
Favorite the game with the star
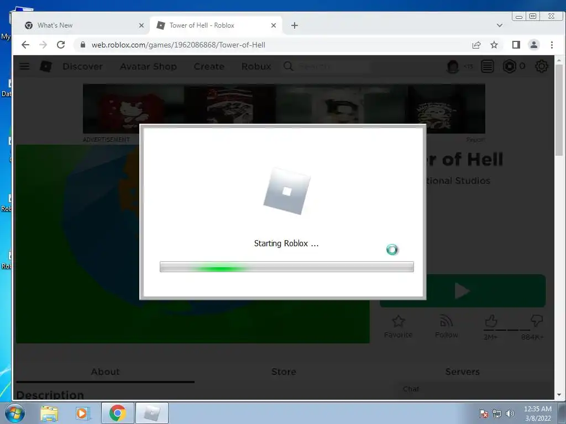[x=398, y=321]
